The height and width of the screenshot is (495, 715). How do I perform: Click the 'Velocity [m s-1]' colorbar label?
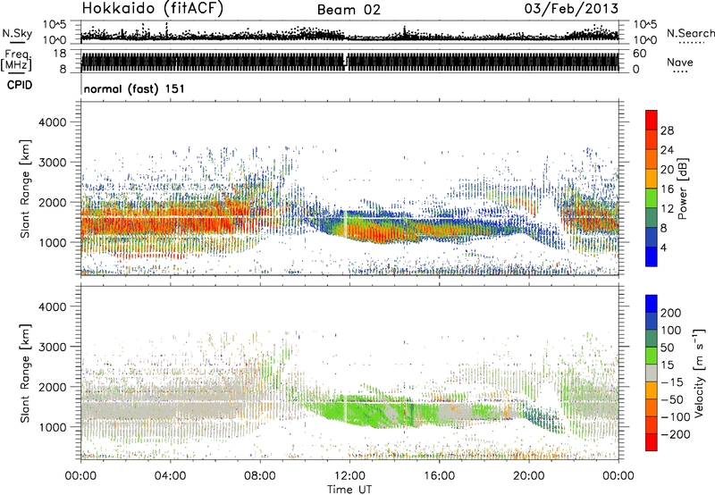699,373
